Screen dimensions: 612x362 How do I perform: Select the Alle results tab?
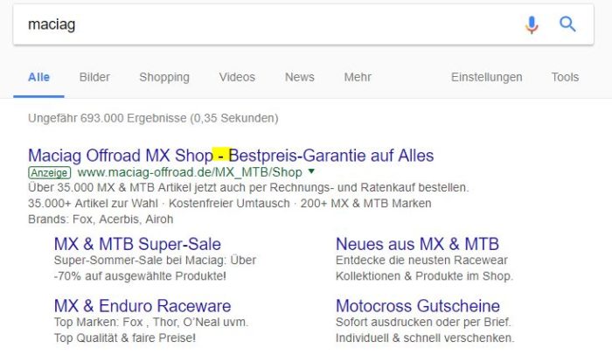38,77
